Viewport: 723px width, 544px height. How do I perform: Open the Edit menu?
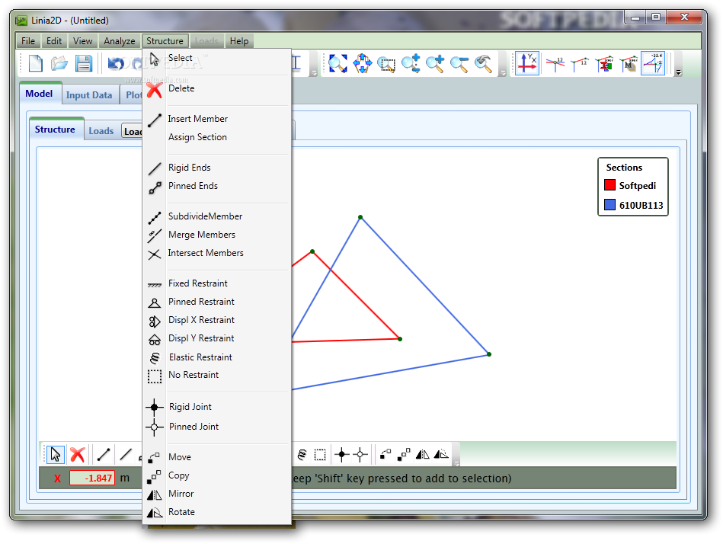tap(54, 41)
